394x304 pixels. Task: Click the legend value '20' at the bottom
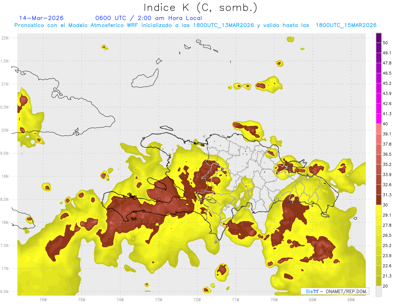coord(385,286)
